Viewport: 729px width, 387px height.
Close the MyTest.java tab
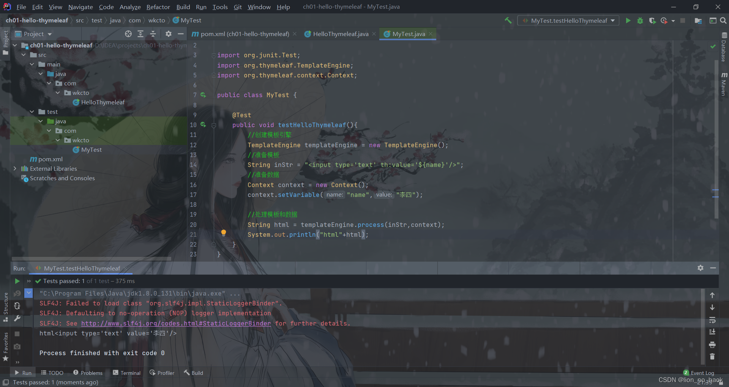[x=431, y=34]
